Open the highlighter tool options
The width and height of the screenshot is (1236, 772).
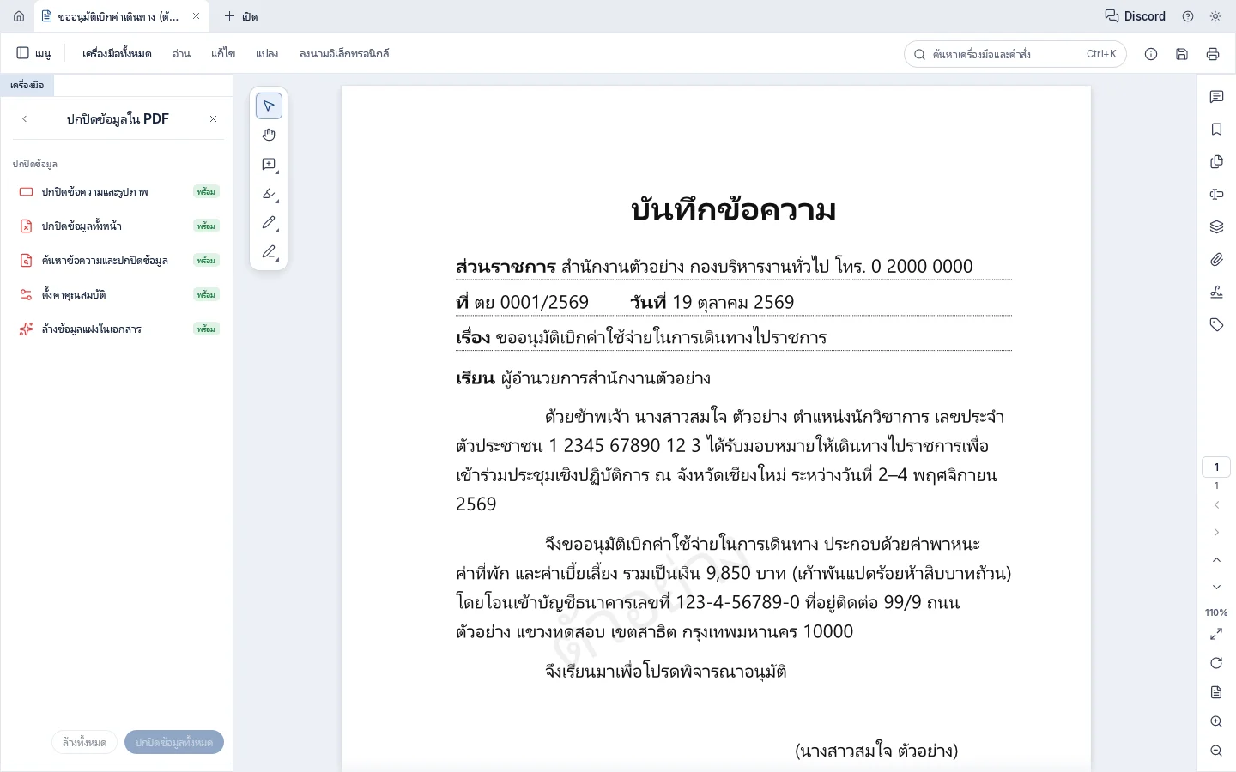coord(269,193)
